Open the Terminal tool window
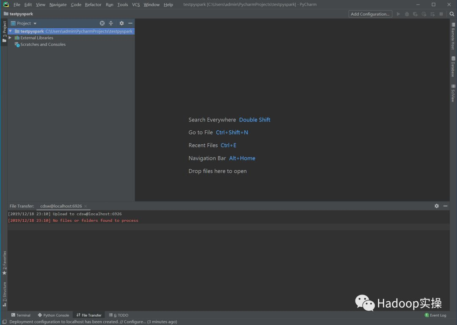 21,315
